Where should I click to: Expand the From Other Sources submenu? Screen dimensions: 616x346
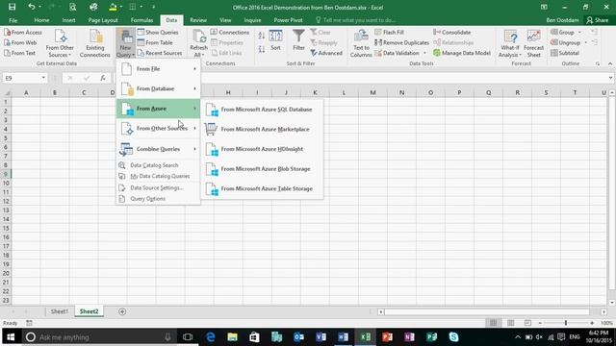158,128
